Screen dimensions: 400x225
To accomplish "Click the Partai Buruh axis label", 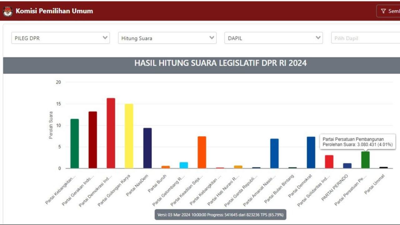I will pyautogui.click(x=158, y=184).
